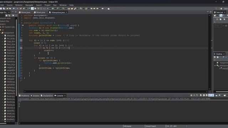Open the Run button dropdown arrow

coord(56,9)
